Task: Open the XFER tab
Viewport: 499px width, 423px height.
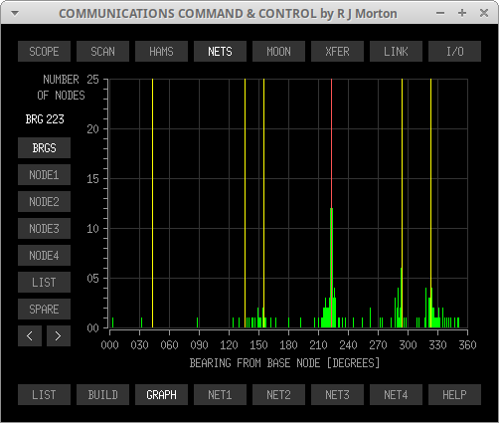Action: pyautogui.click(x=337, y=52)
